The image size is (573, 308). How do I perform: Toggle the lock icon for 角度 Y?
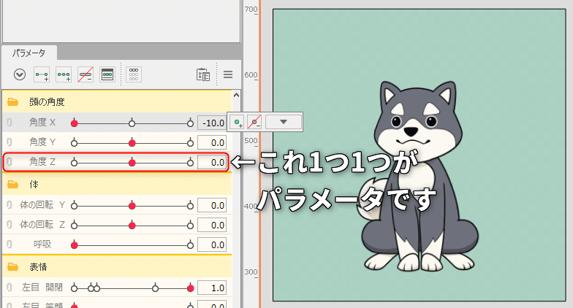10,142
